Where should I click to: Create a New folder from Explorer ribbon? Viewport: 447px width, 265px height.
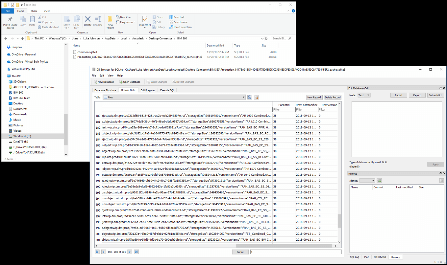(110, 22)
